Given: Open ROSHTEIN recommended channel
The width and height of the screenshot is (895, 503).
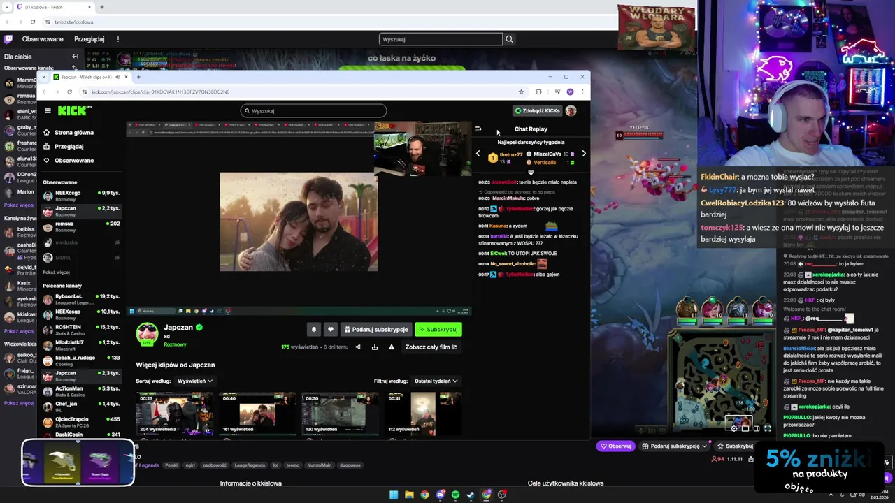Looking at the screenshot, I should pyautogui.click(x=80, y=329).
